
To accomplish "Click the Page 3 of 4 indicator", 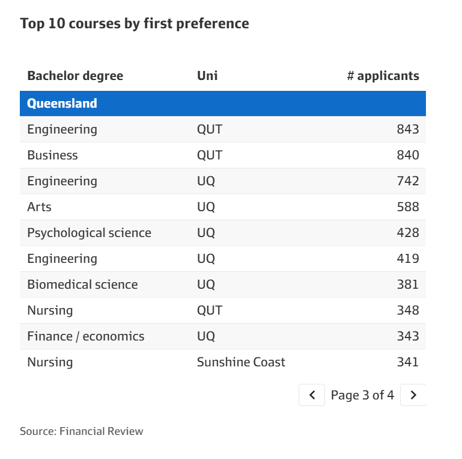I will pyautogui.click(x=362, y=395).
